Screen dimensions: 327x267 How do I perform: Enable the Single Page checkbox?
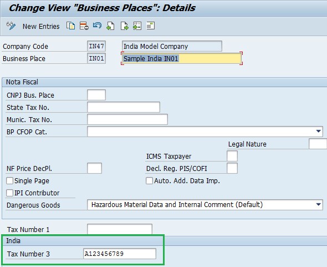click(x=9, y=180)
